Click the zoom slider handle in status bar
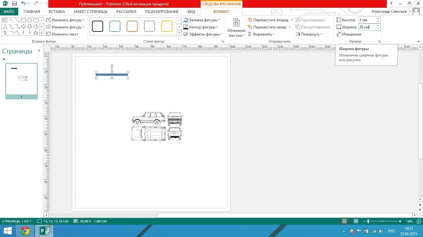423x237 pixels. point(368,221)
